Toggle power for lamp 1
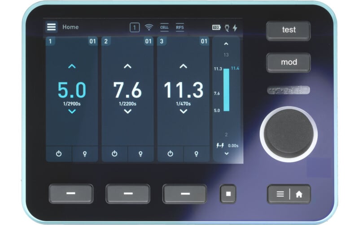The width and height of the screenshot is (359, 225). pyautogui.click(x=59, y=153)
